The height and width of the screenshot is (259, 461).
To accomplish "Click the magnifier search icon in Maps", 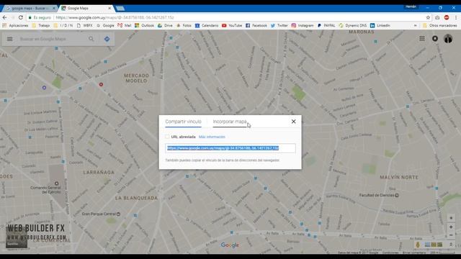I will 91,39.
